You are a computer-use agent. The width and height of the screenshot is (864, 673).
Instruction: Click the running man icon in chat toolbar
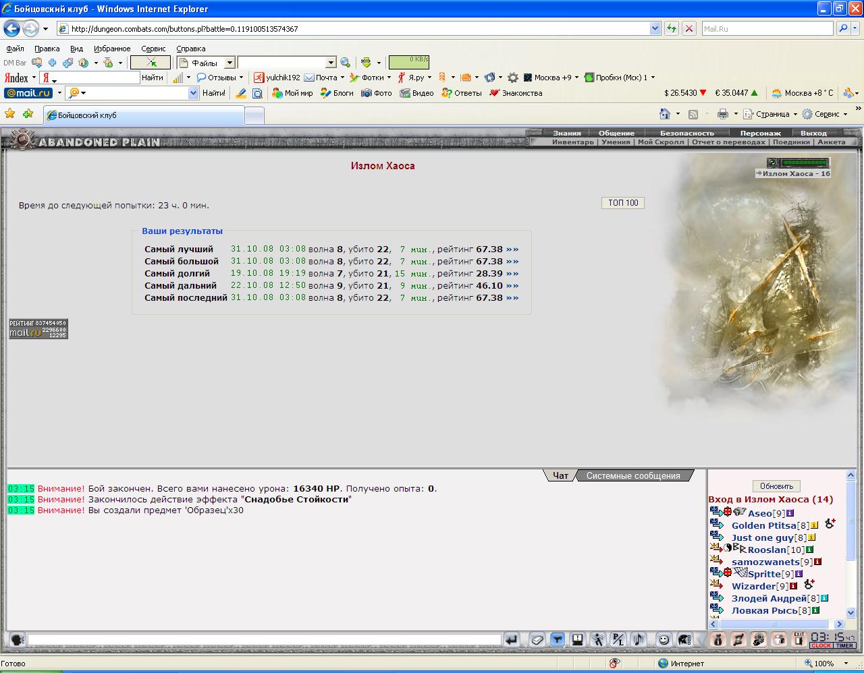[597, 639]
